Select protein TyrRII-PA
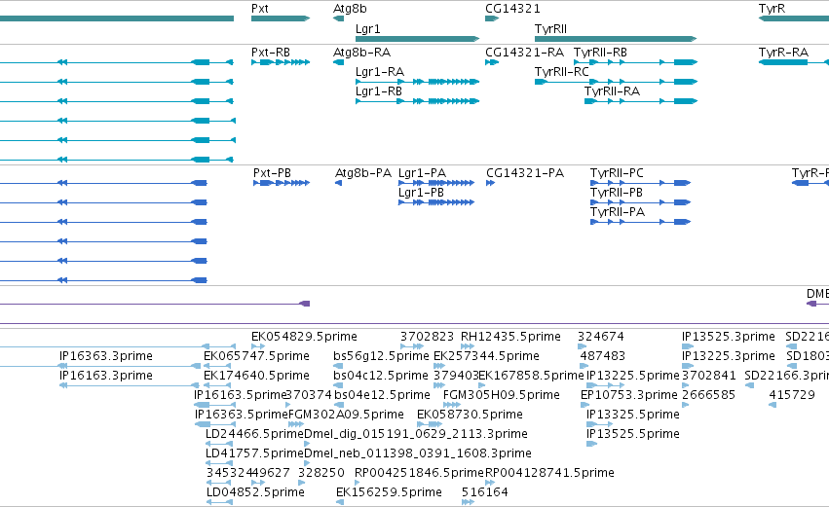829x507 pixels. [x=640, y=222]
